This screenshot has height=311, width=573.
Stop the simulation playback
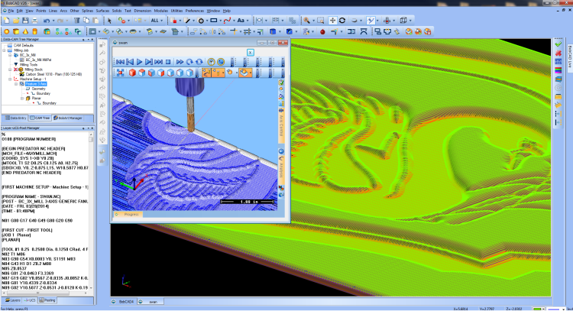pyautogui.click(x=168, y=62)
